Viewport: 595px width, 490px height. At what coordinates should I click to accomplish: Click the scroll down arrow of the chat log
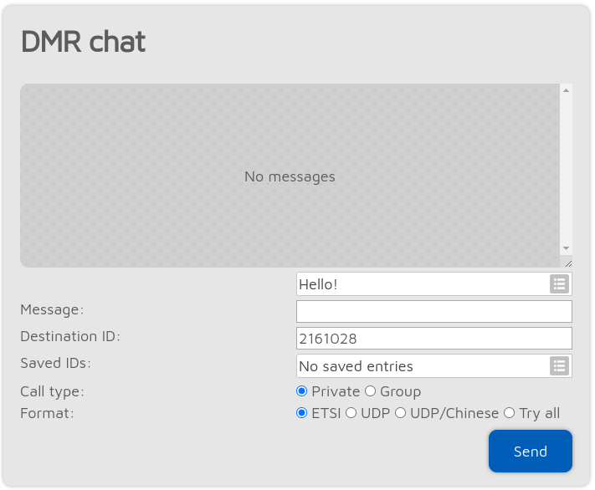tap(567, 248)
